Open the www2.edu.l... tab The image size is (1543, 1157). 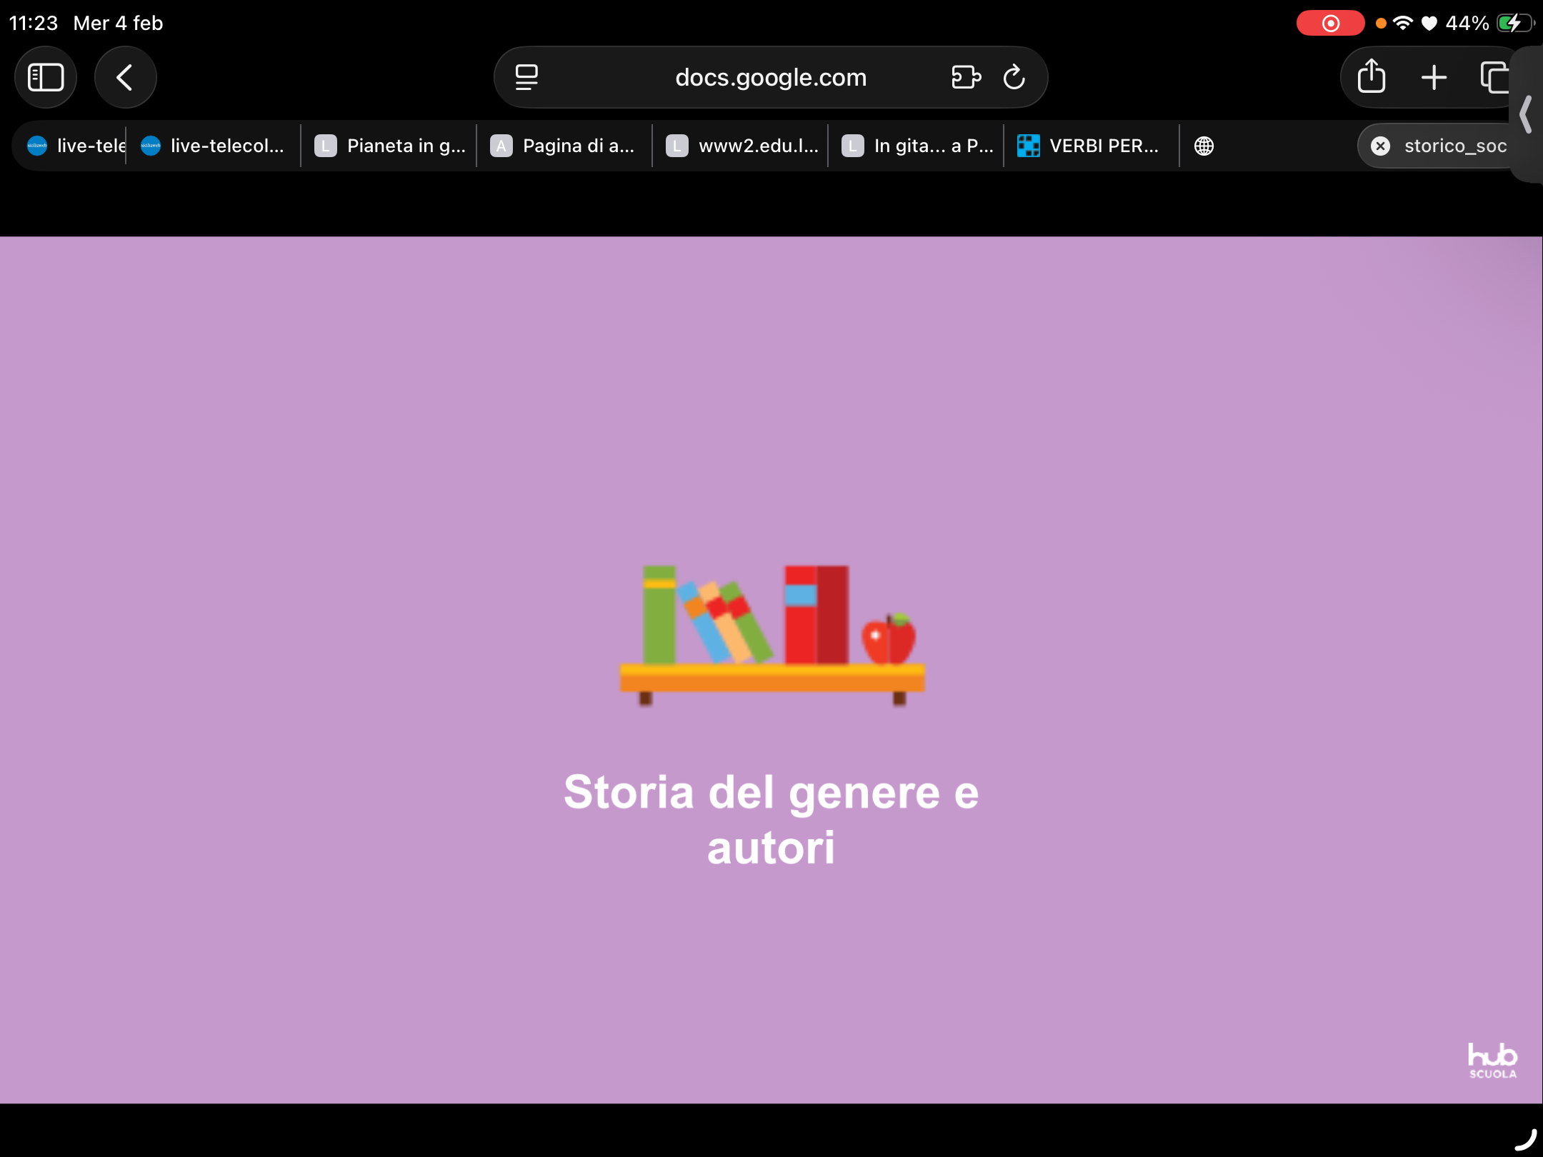(741, 146)
